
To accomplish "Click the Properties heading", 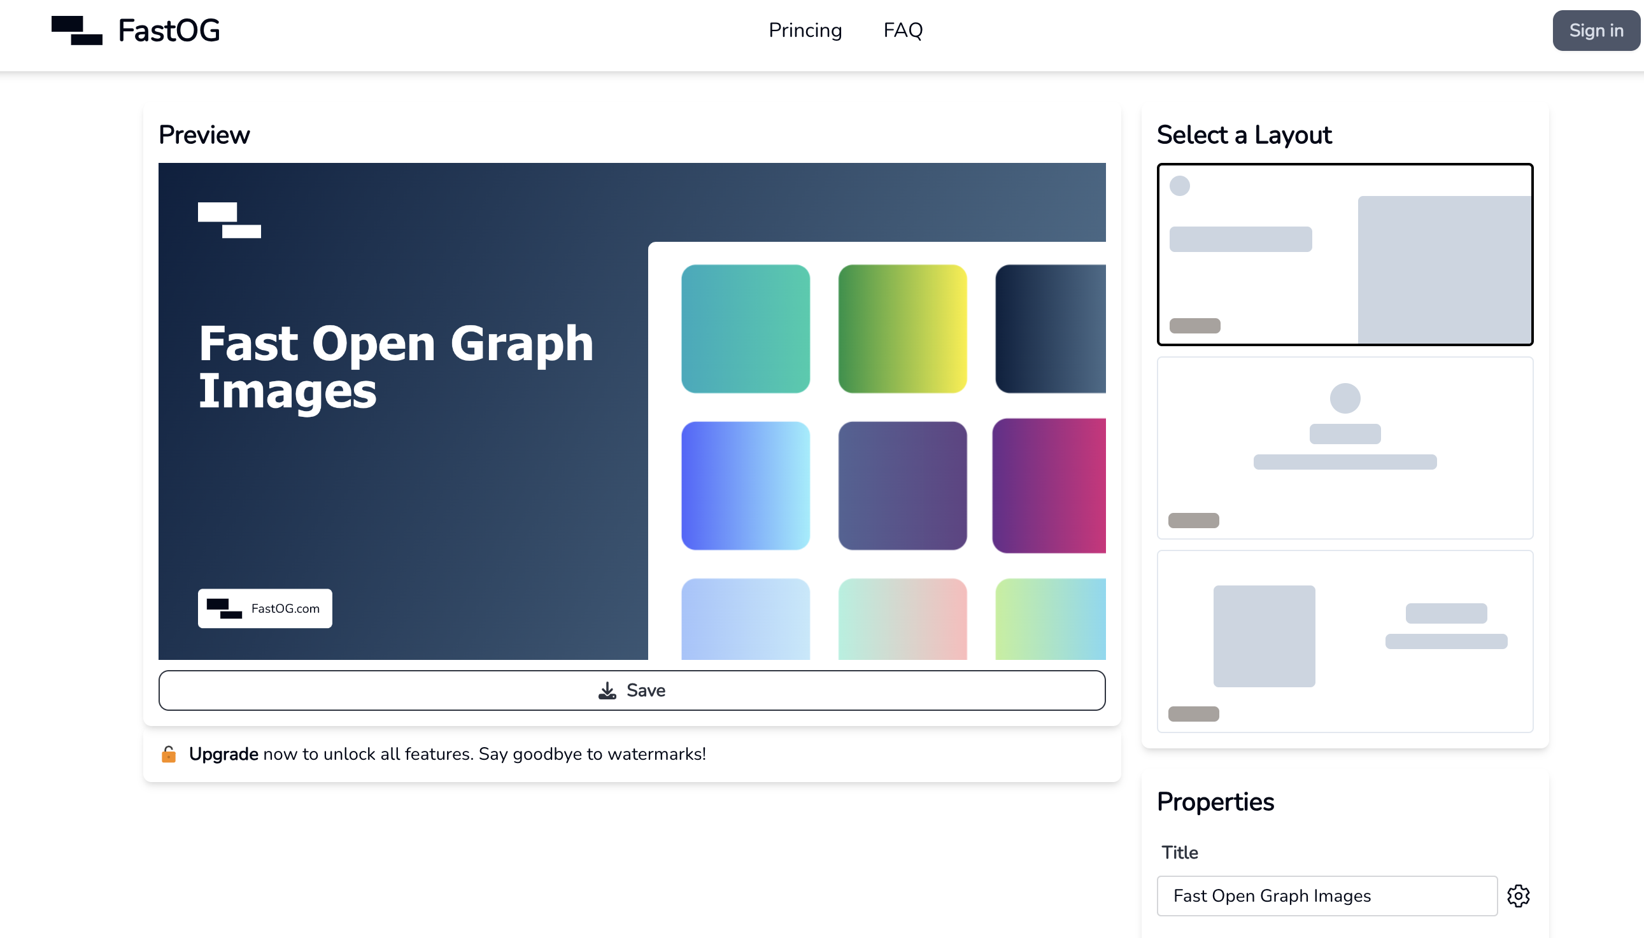I will point(1215,801).
